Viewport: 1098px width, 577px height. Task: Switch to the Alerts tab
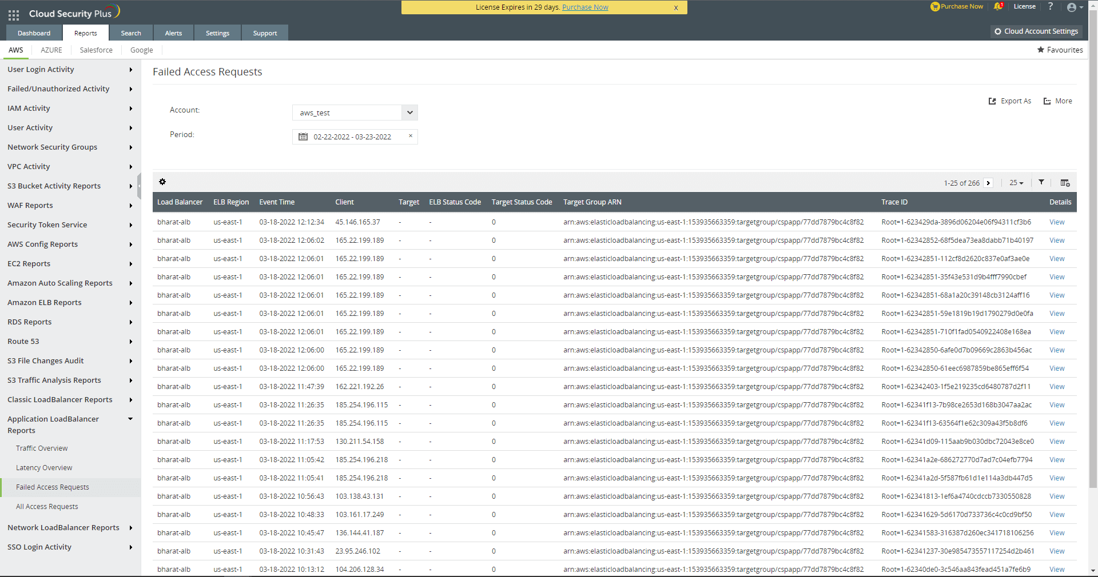[173, 33]
